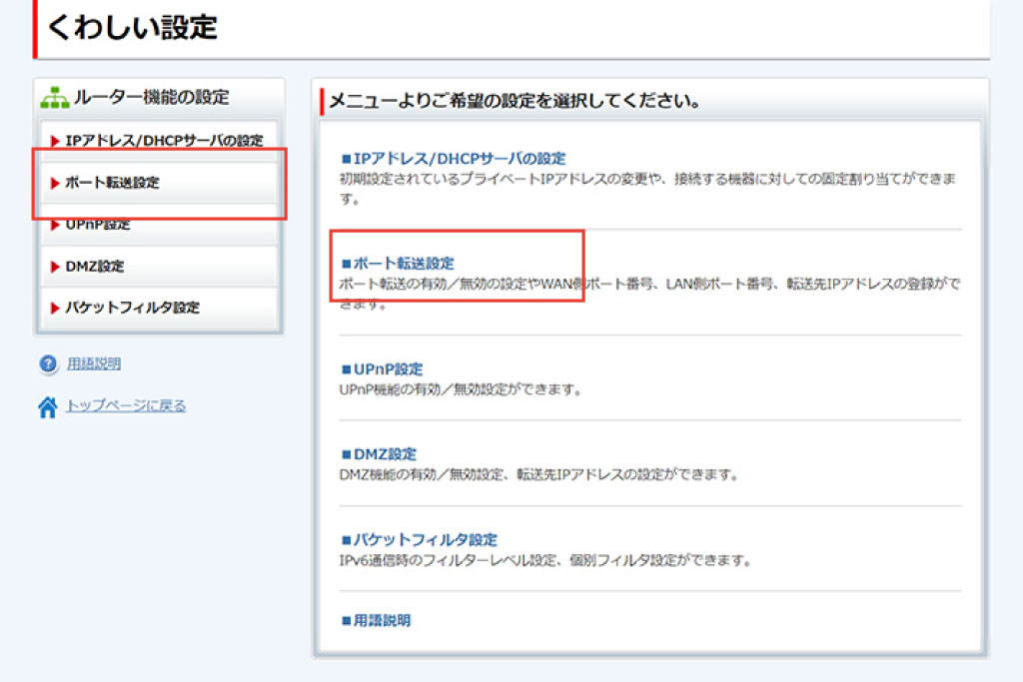Screen dimensions: 1023x682
Task: Open パケットフィルタ設定 in the sidebar menu
Action: [132, 308]
